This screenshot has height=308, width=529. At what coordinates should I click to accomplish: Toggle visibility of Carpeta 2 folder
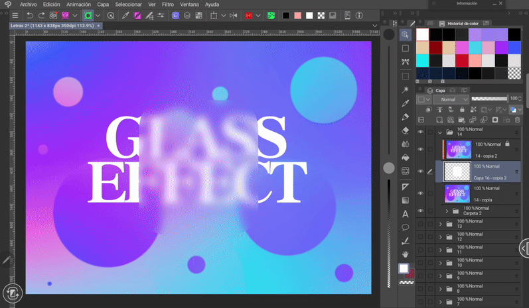click(x=421, y=211)
